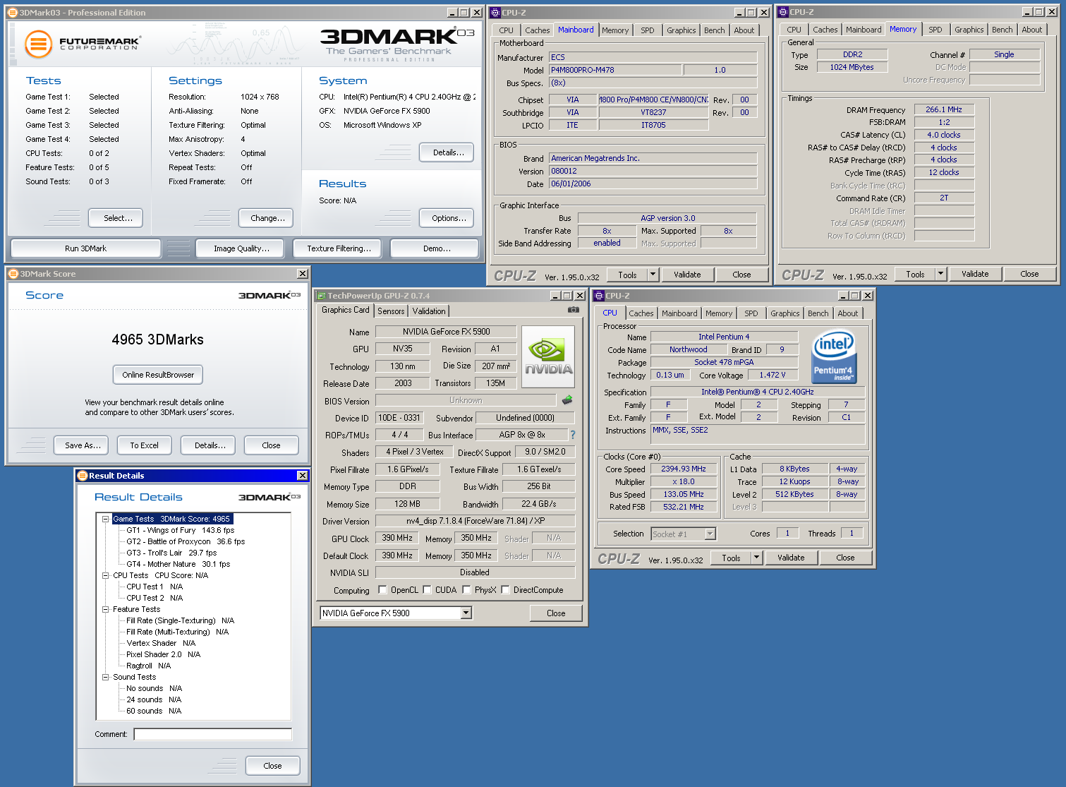Click title bar icon of Memory CPU-Z window
Viewport: 1066px width, 787px height.
click(783, 12)
